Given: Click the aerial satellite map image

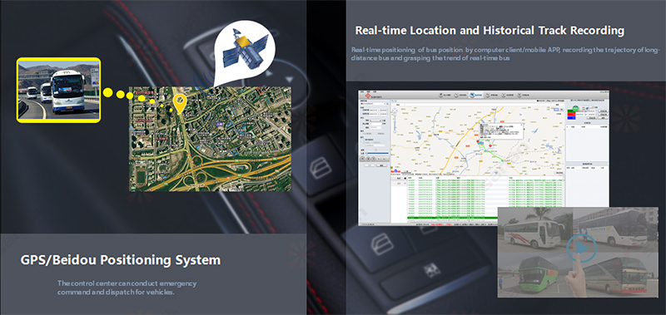Looking at the screenshot, I should 211,139.
